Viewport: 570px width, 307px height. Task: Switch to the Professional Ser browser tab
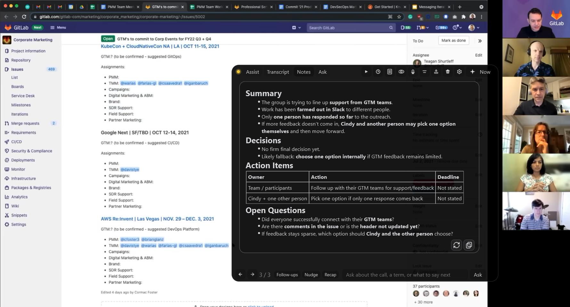coord(253,7)
